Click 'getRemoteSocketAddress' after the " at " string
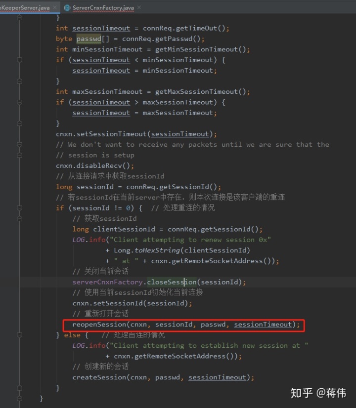This screenshot has width=356, height=408. pyautogui.click(x=217, y=261)
